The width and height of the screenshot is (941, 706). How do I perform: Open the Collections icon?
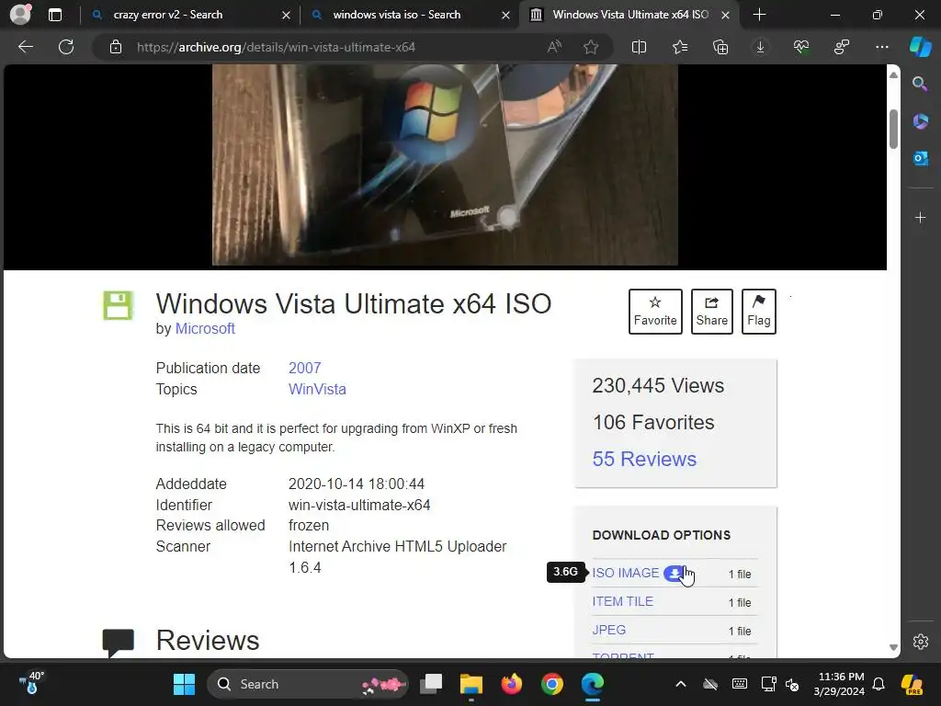click(720, 47)
